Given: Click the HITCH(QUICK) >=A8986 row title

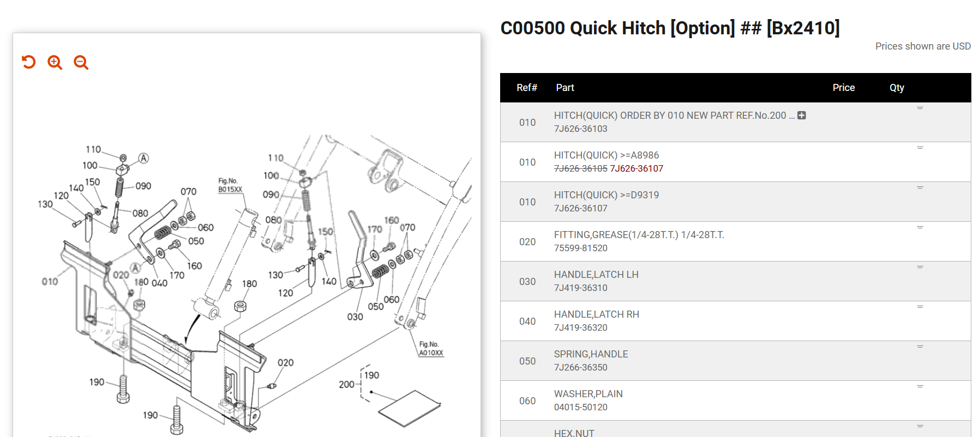Looking at the screenshot, I should pos(606,155).
